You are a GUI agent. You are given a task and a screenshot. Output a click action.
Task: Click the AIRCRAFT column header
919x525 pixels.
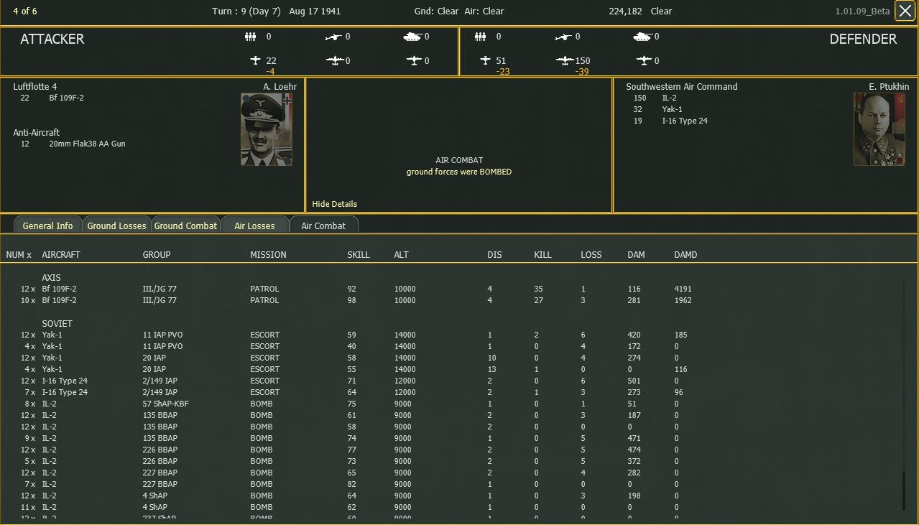61,255
